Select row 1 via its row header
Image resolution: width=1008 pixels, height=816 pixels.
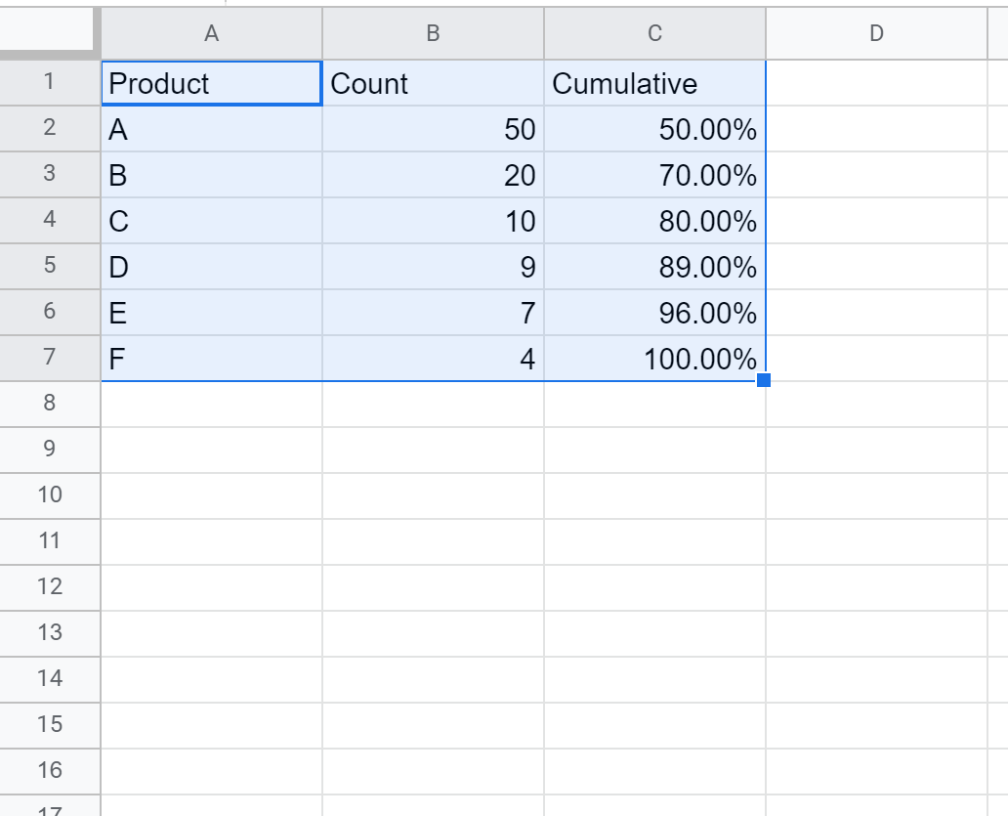tap(49, 83)
